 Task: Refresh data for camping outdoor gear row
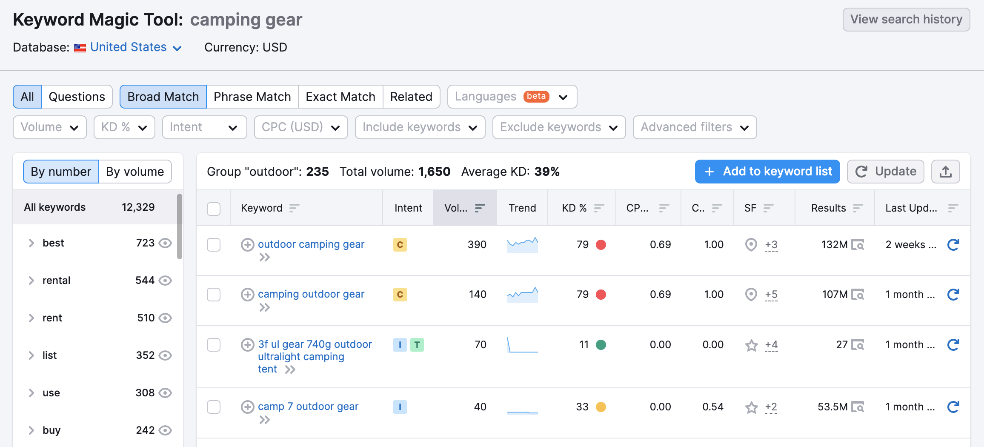point(953,294)
